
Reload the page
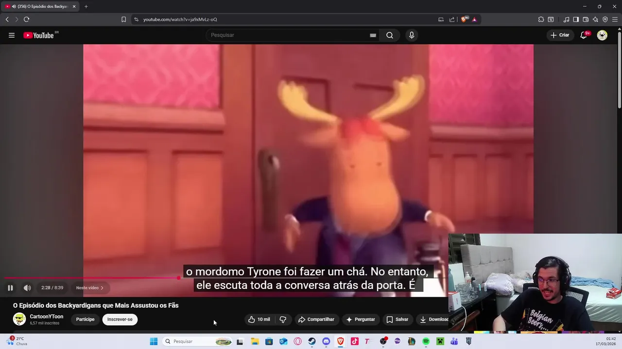pyautogui.click(x=26, y=19)
